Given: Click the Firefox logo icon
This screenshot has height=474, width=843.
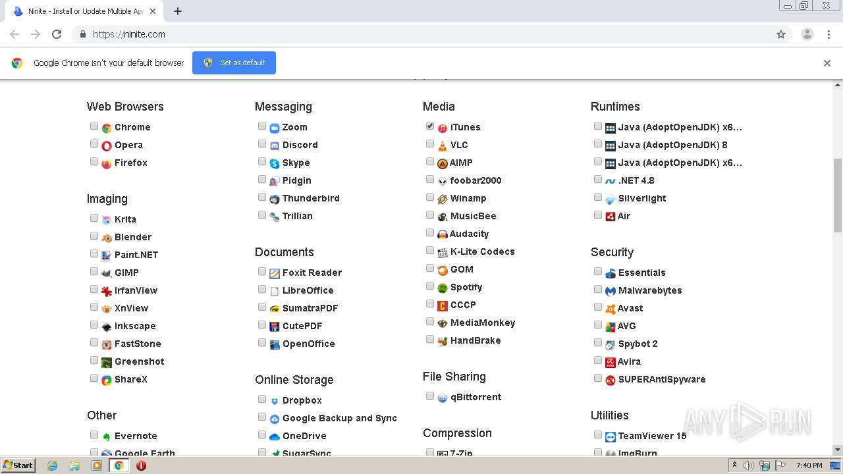Looking at the screenshot, I should [x=107, y=163].
